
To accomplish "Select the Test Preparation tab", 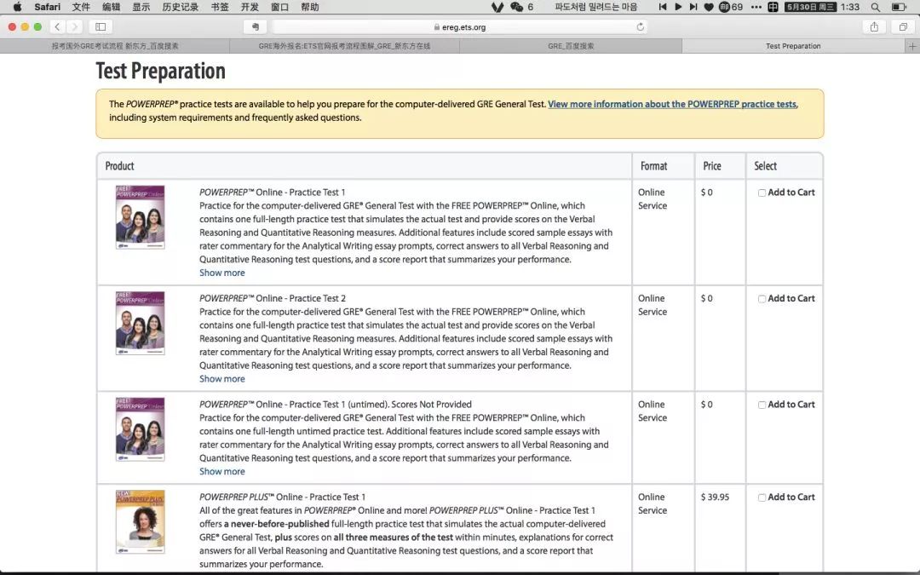I will point(793,46).
